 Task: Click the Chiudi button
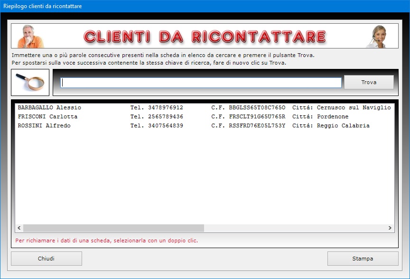(x=47, y=259)
